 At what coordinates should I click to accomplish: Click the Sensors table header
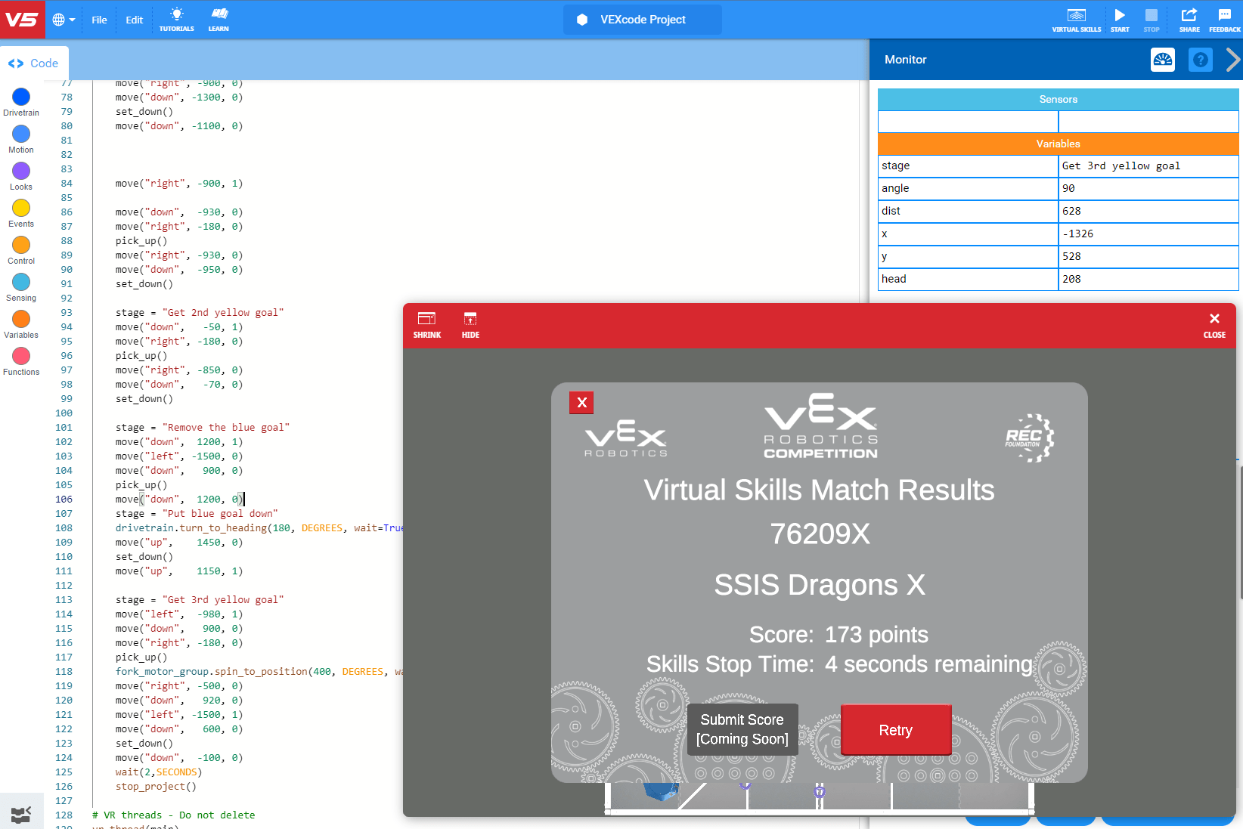[1058, 99]
